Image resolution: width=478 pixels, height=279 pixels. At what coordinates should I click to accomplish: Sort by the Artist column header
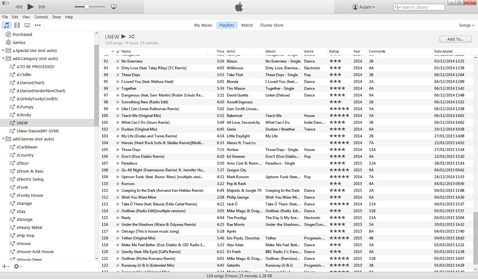[245, 51]
